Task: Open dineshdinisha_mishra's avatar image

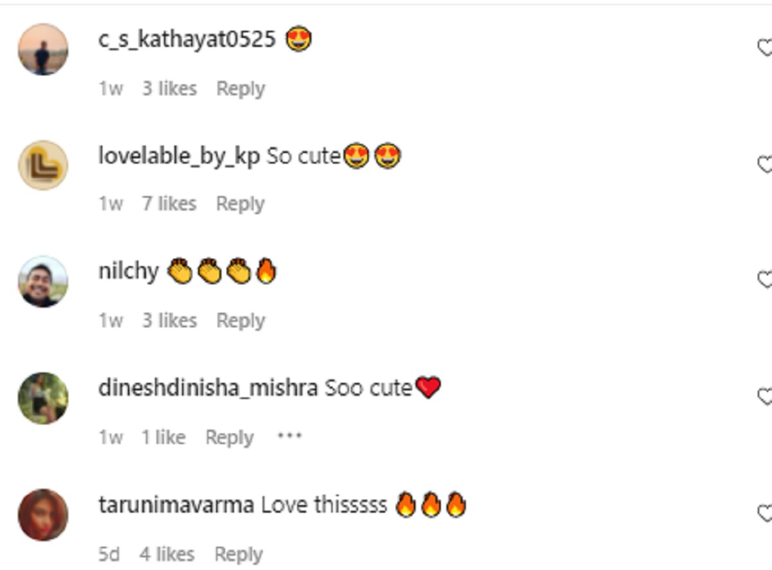Action: click(x=42, y=398)
